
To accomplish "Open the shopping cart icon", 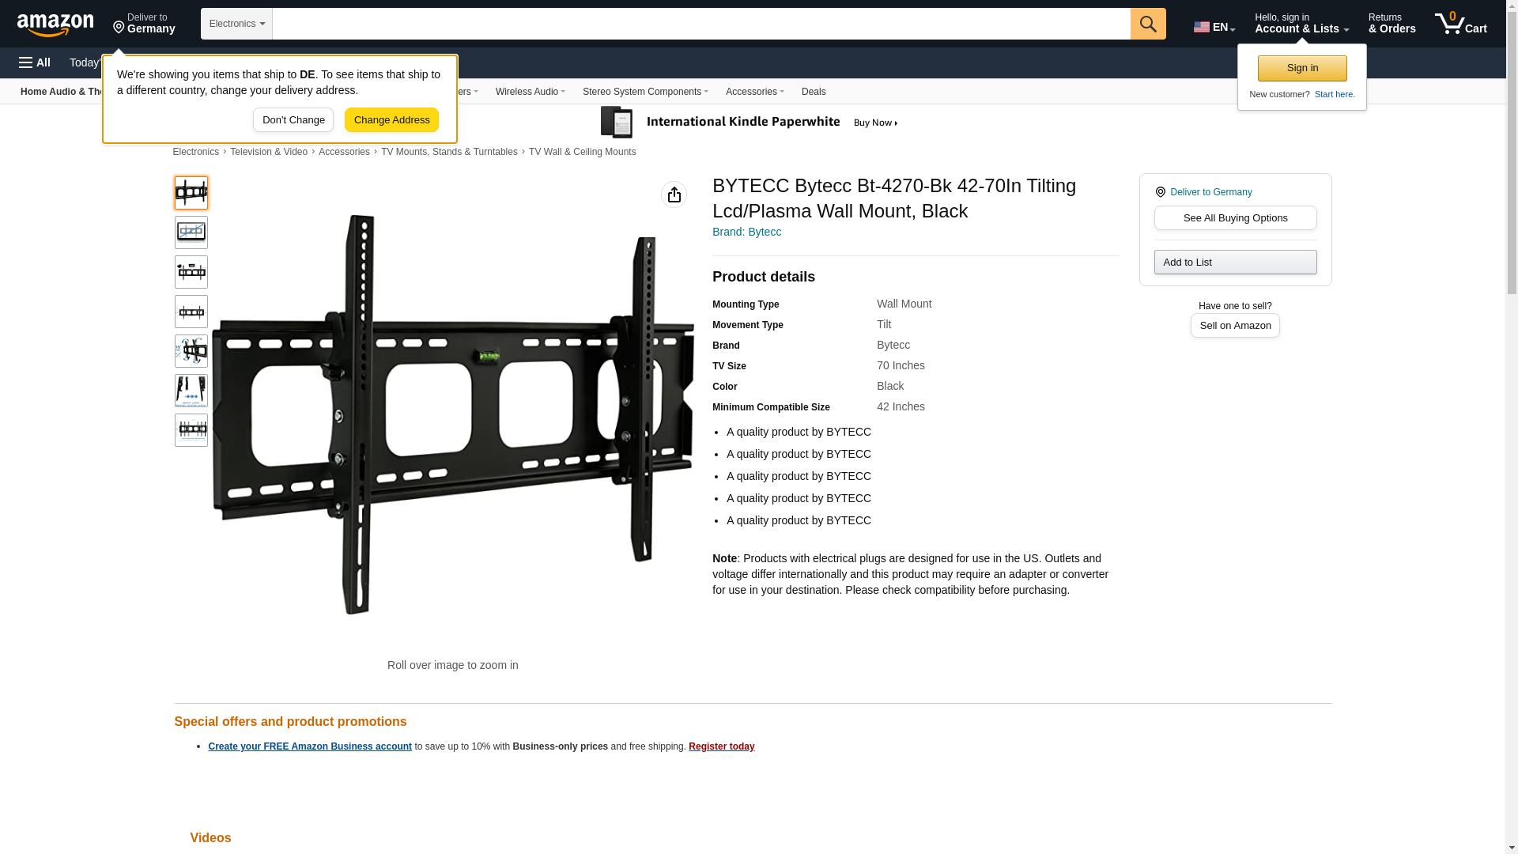I will (1461, 24).
